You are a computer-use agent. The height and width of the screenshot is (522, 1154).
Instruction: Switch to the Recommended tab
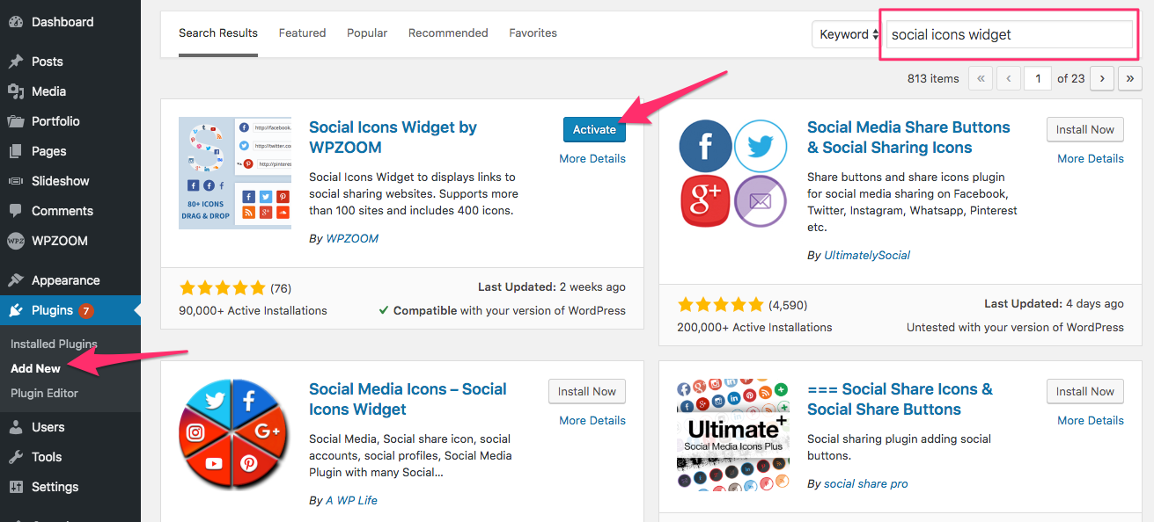pyautogui.click(x=448, y=33)
